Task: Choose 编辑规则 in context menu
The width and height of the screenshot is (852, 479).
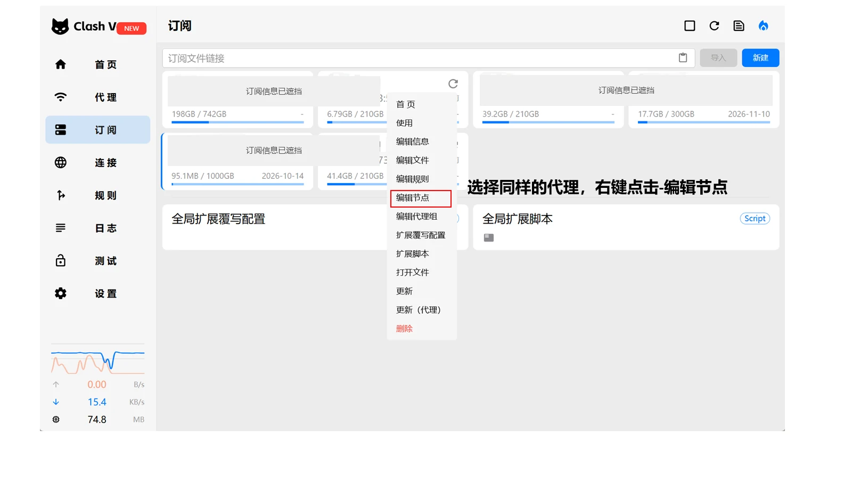Action: coord(422,179)
